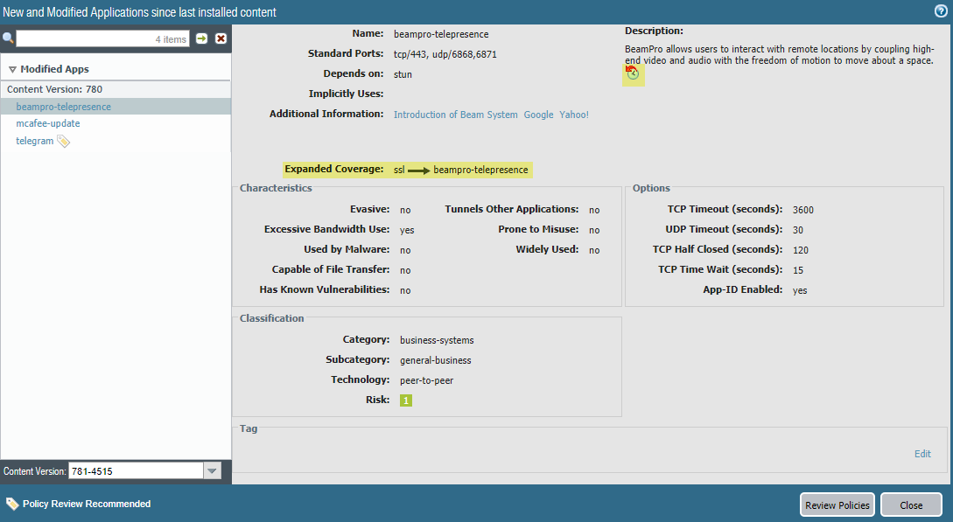Collapse the Modified Apps section

[13, 70]
